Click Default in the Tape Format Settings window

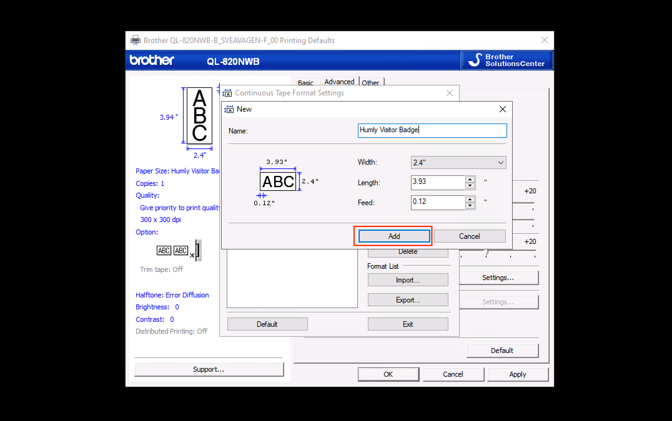267,324
